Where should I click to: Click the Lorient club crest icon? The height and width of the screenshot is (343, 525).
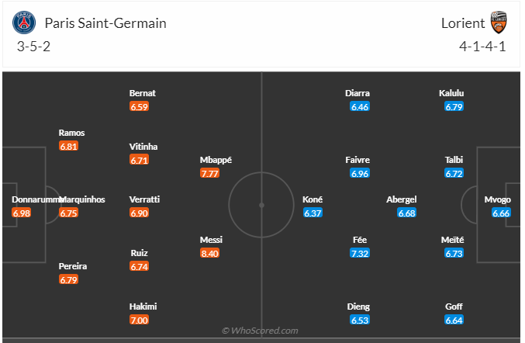point(498,23)
